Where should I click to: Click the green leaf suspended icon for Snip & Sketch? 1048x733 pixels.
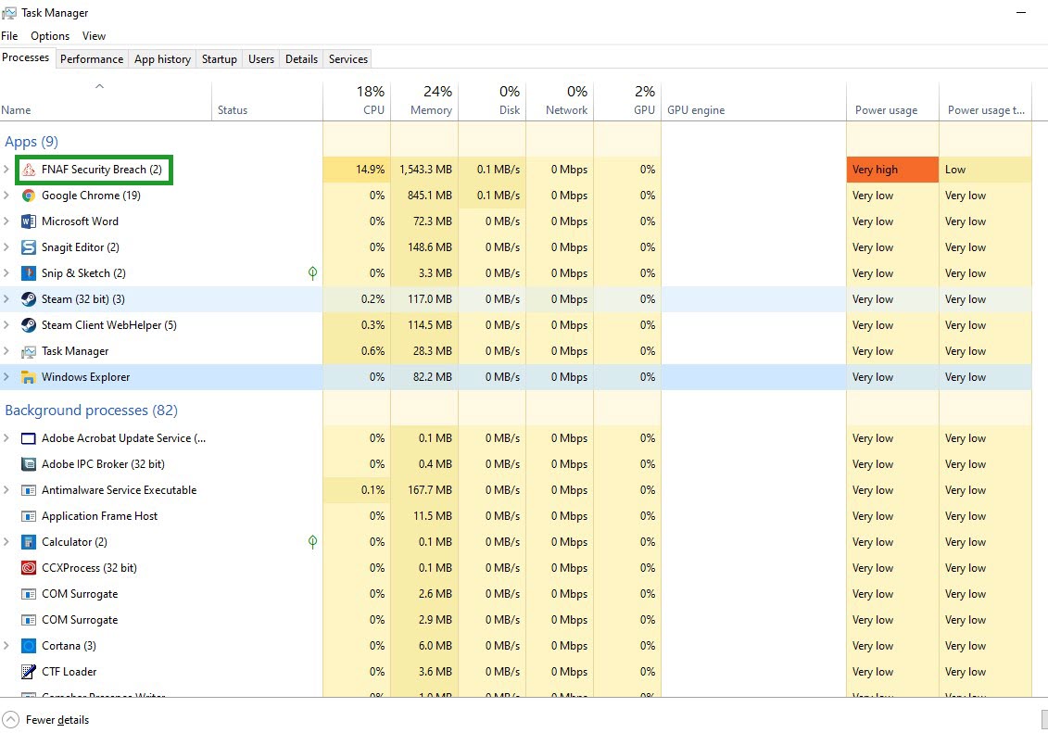coord(312,272)
